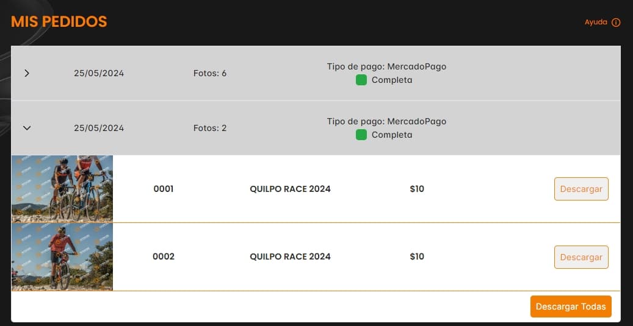Image resolution: width=633 pixels, height=326 pixels.
Task: Click photo number 0001 text
Action: tap(164, 189)
